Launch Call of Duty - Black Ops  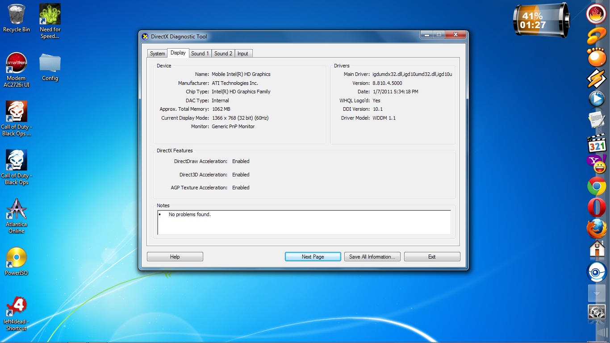(x=17, y=159)
